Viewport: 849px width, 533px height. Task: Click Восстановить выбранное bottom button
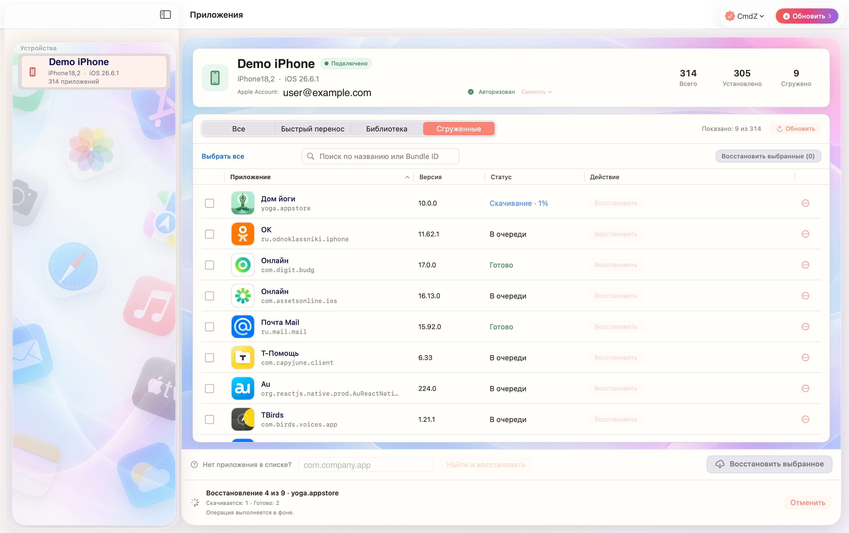pos(769,464)
